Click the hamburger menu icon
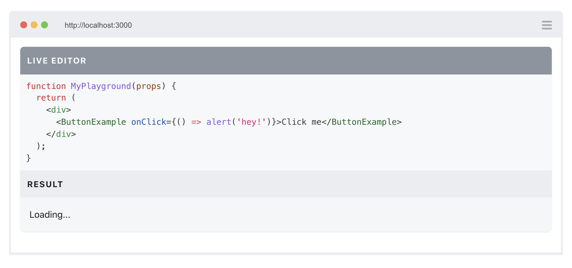This screenshot has height=268, width=572. [x=547, y=25]
